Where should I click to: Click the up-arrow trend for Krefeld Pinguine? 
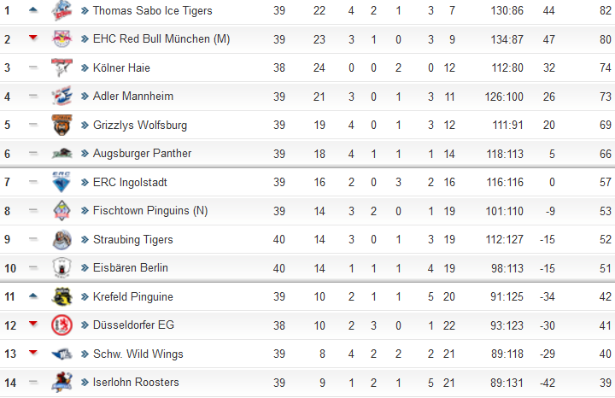[33, 296]
